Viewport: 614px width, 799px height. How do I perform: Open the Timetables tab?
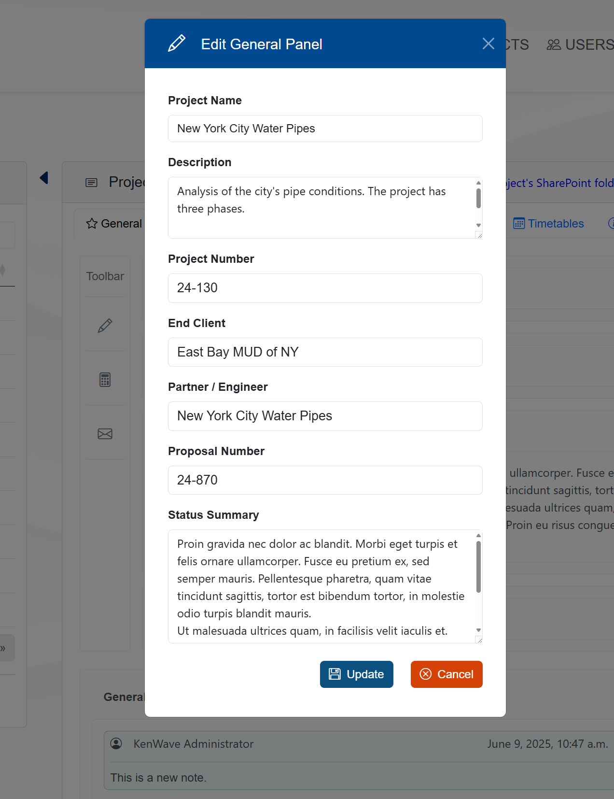[555, 224]
